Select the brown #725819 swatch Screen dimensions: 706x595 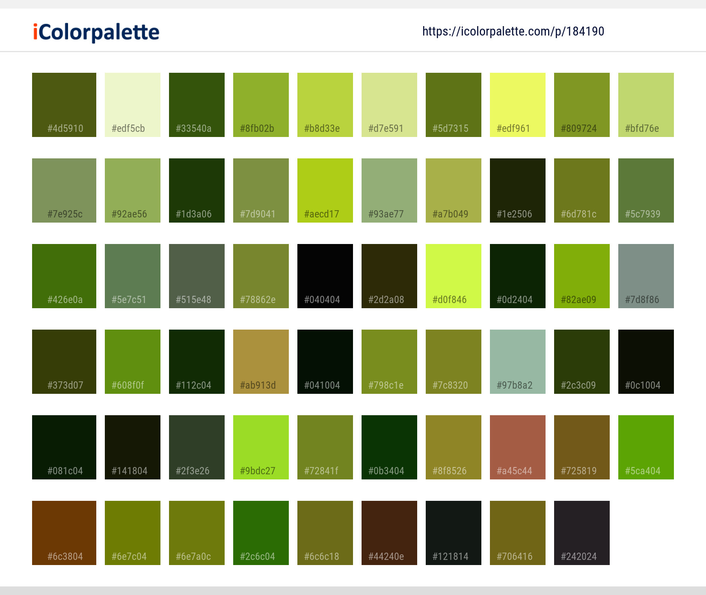click(x=582, y=447)
